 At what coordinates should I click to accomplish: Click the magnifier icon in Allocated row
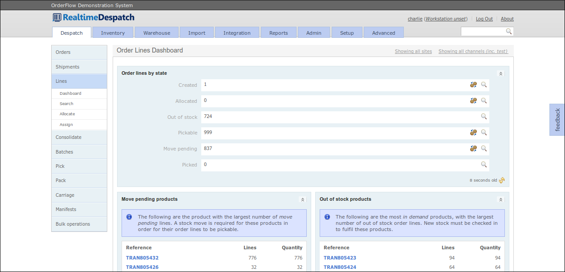[x=484, y=101]
